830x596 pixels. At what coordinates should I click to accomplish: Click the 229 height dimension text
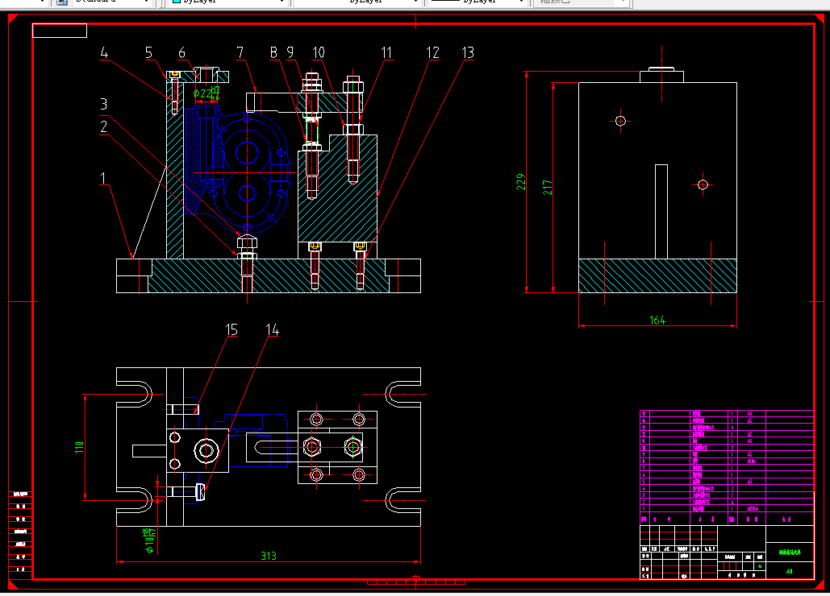point(521,182)
